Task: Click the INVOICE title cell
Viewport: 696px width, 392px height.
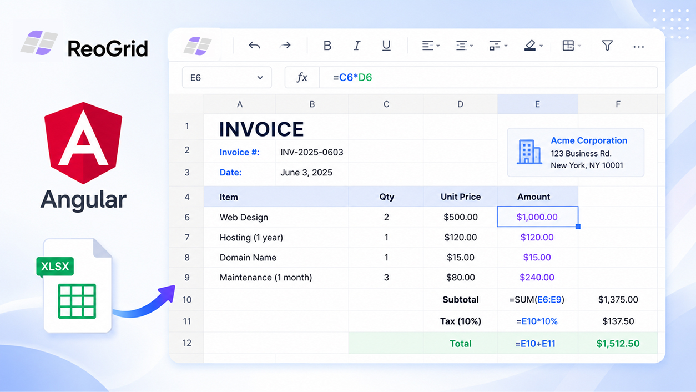Action: pos(261,129)
